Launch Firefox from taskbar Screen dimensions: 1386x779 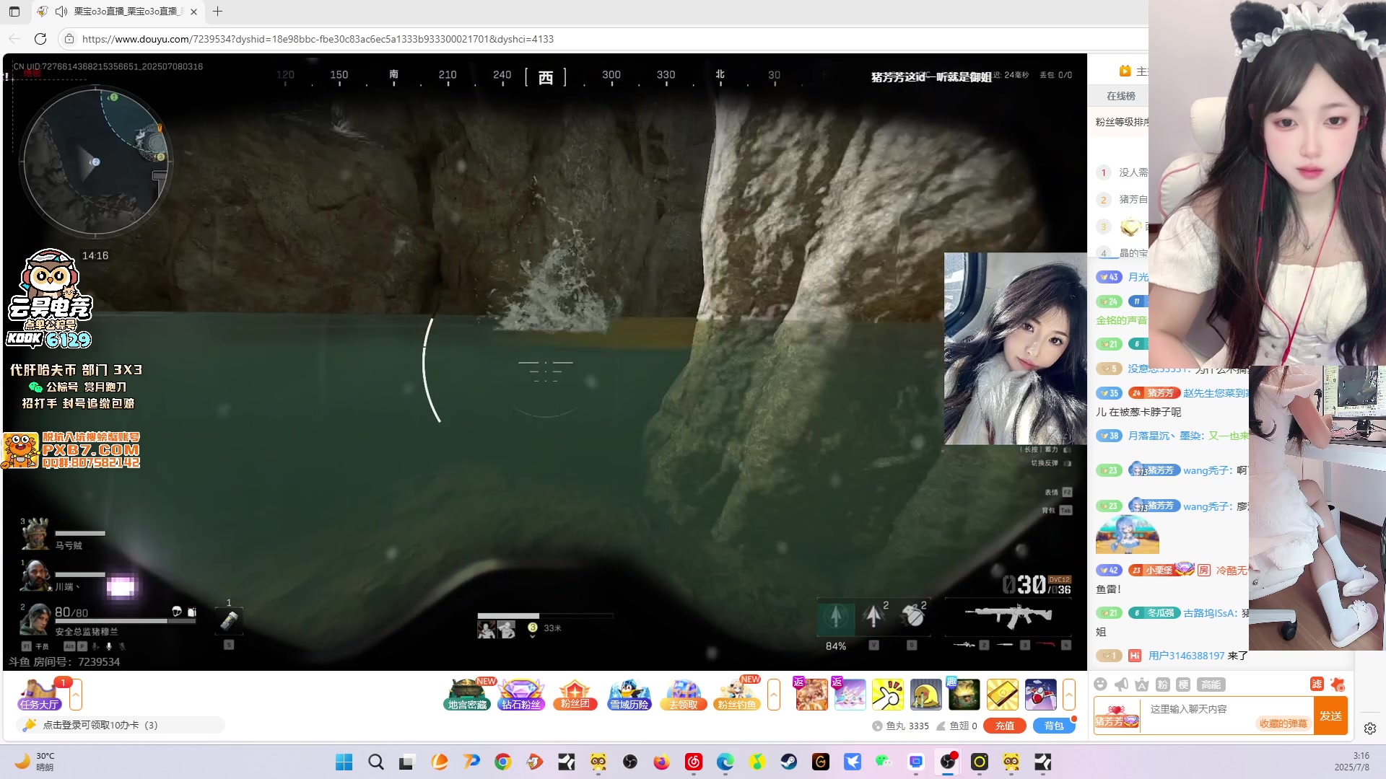(x=662, y=762)
